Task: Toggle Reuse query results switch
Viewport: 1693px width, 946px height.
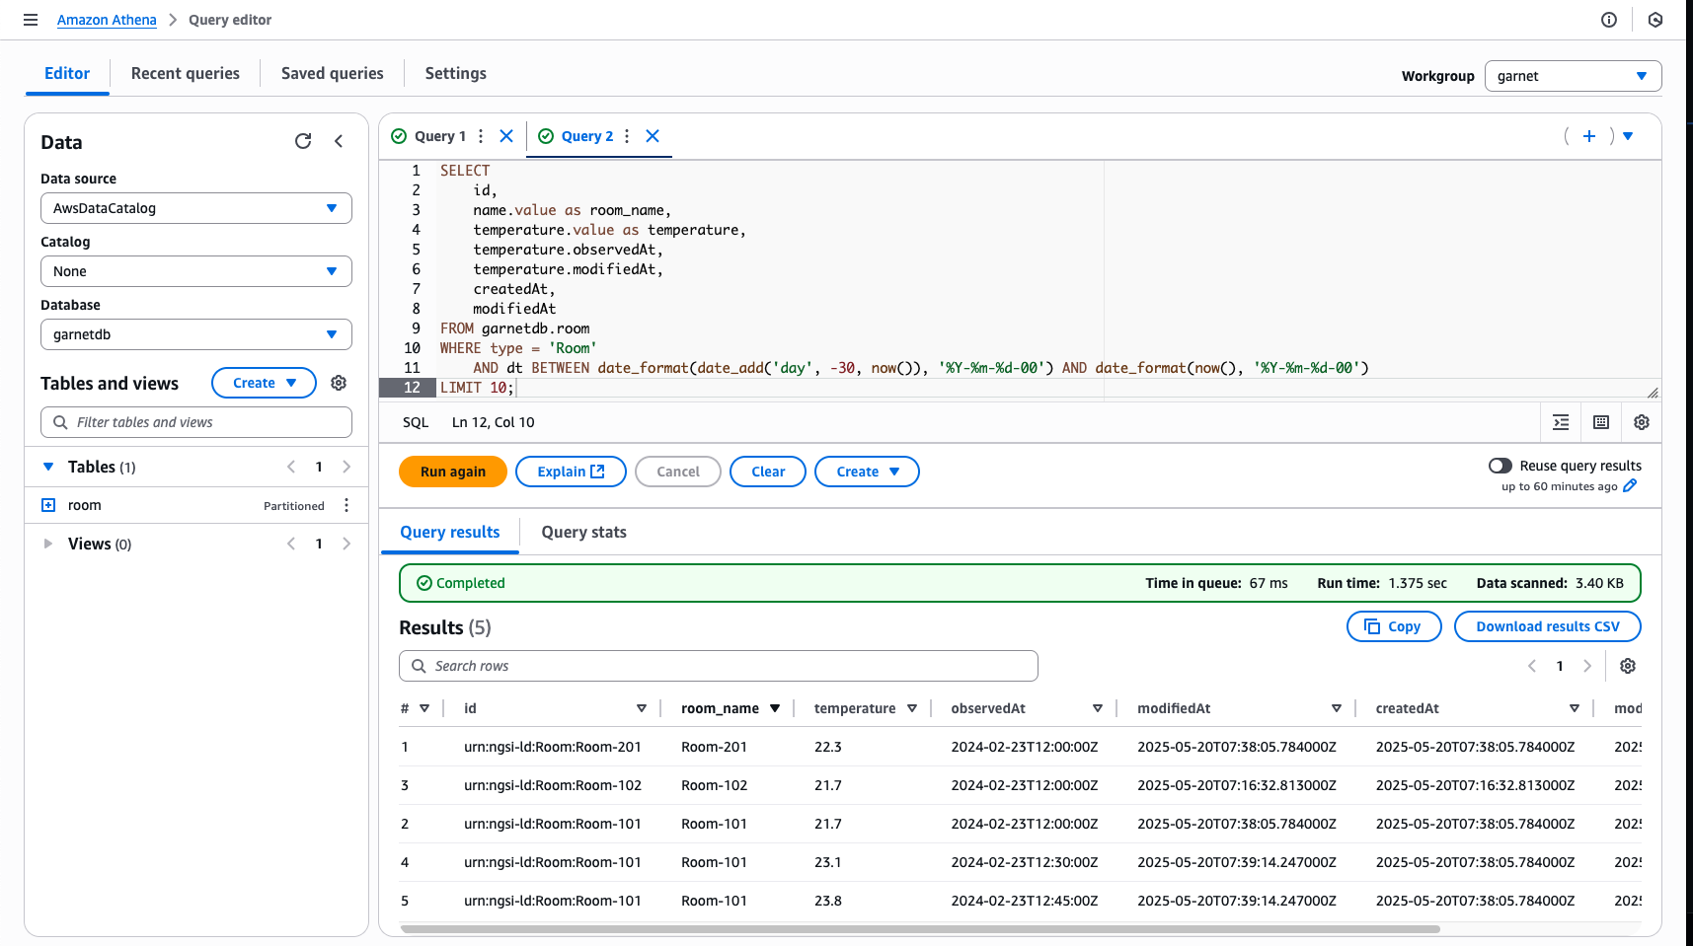Action: 1501,466
